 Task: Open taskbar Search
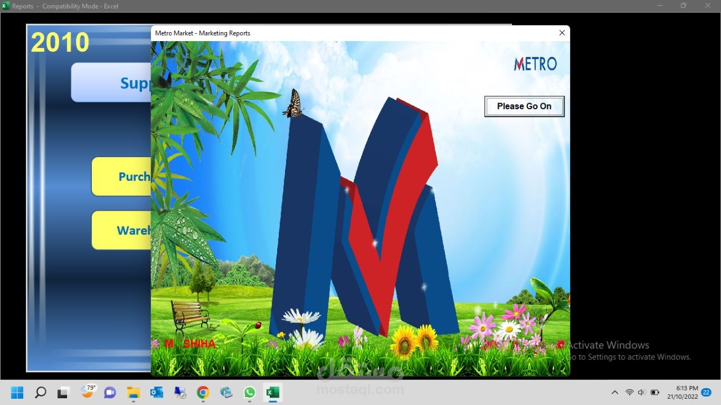point(41,392)
